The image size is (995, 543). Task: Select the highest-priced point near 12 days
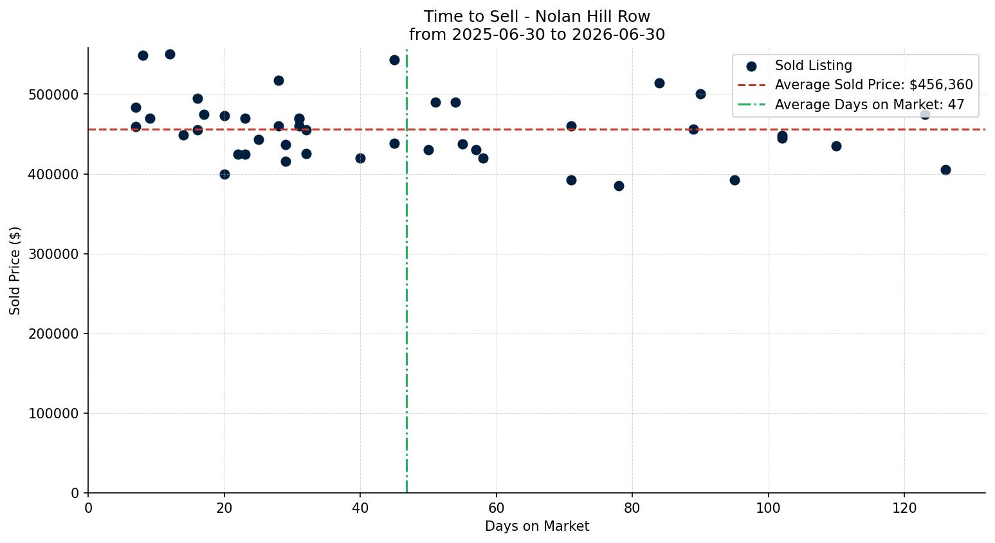pyautogui.click(x=170, y=54)
